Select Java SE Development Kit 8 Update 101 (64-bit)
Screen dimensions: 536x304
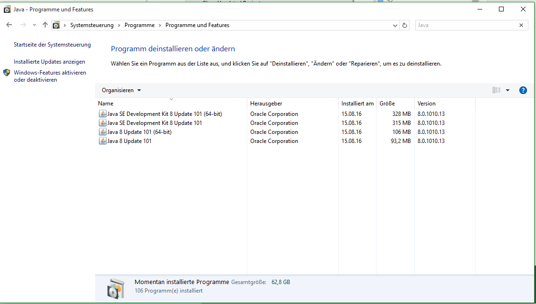point(165,114)
